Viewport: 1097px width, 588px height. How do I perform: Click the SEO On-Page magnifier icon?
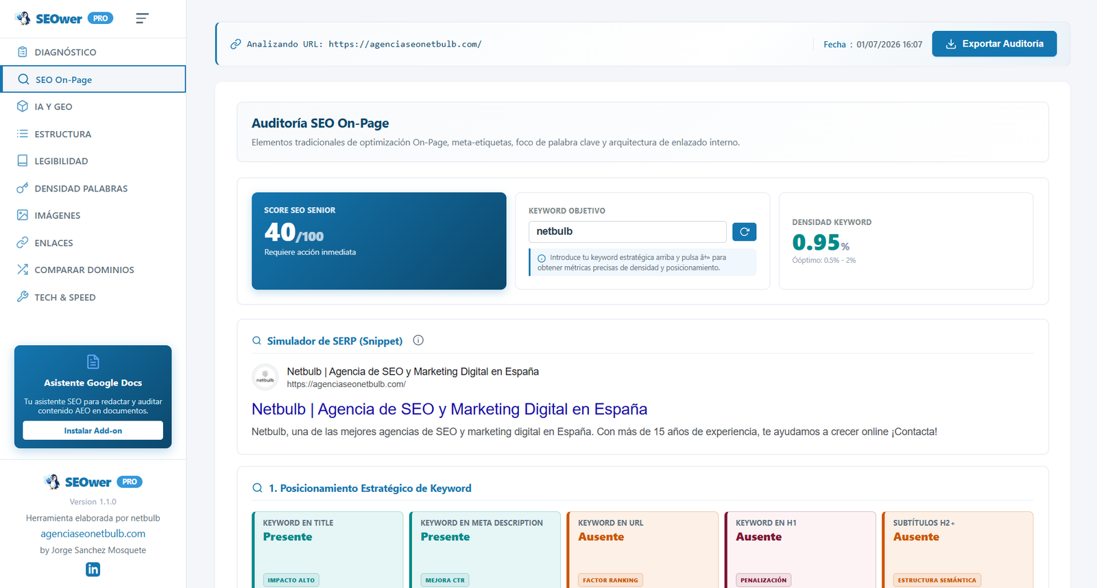point(23,79)
